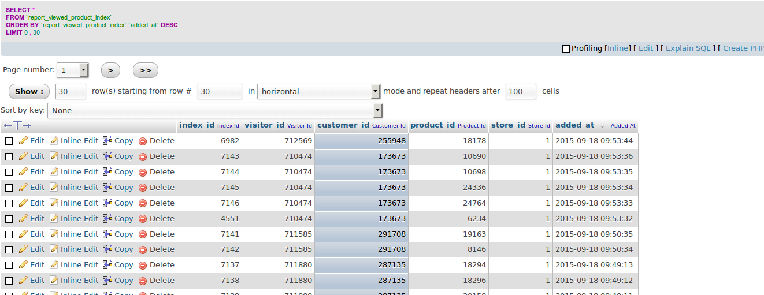This screenshot has height=295, width=764.
Task: Open the Page number dropdown
Action: click(72, 70)
